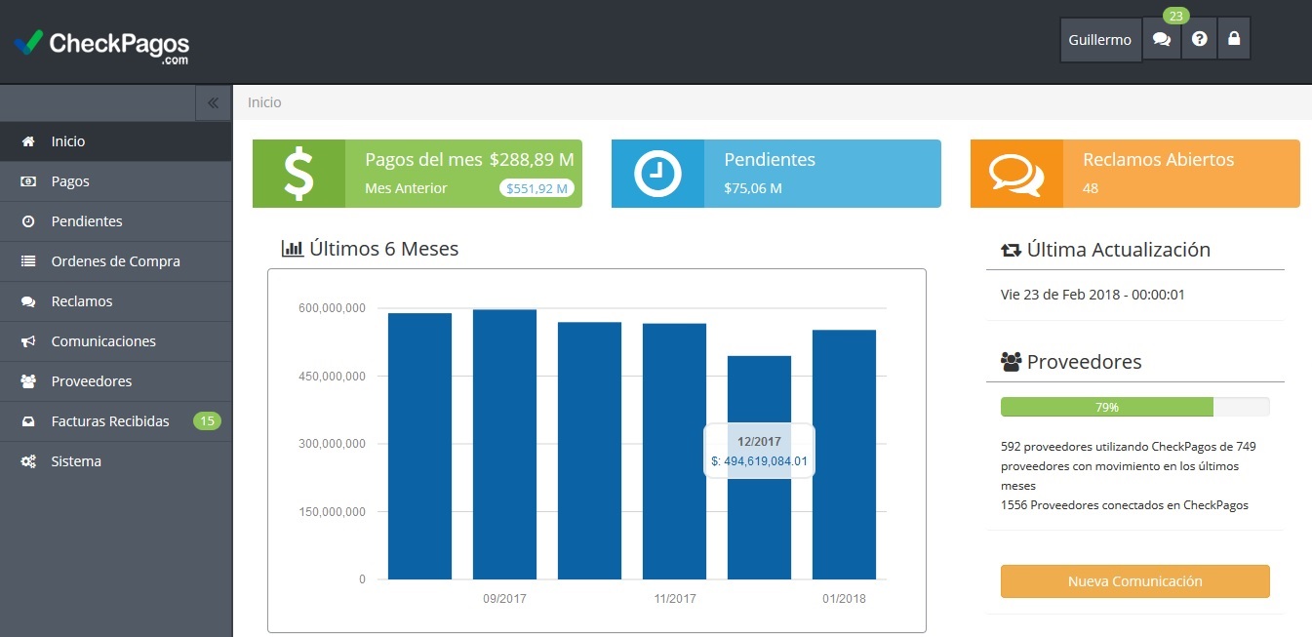Click the green dollar sign icon
Screen dimensions: 1312x637
tap(298, 174)
